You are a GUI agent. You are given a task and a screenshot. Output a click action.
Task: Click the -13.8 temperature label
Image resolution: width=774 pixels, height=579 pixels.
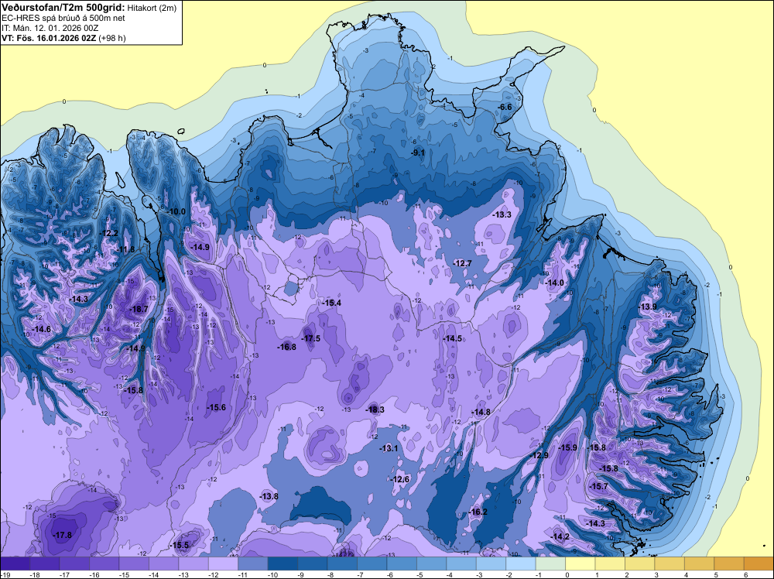click(x=269, y=497)
